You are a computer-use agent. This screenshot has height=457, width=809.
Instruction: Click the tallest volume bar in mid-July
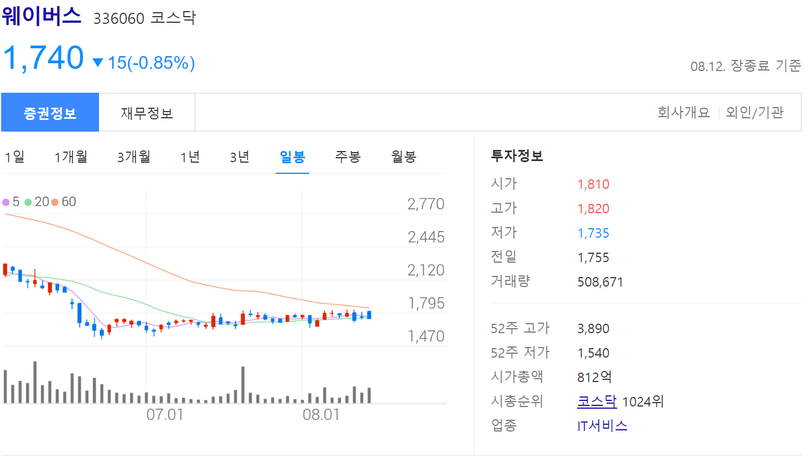243,385
